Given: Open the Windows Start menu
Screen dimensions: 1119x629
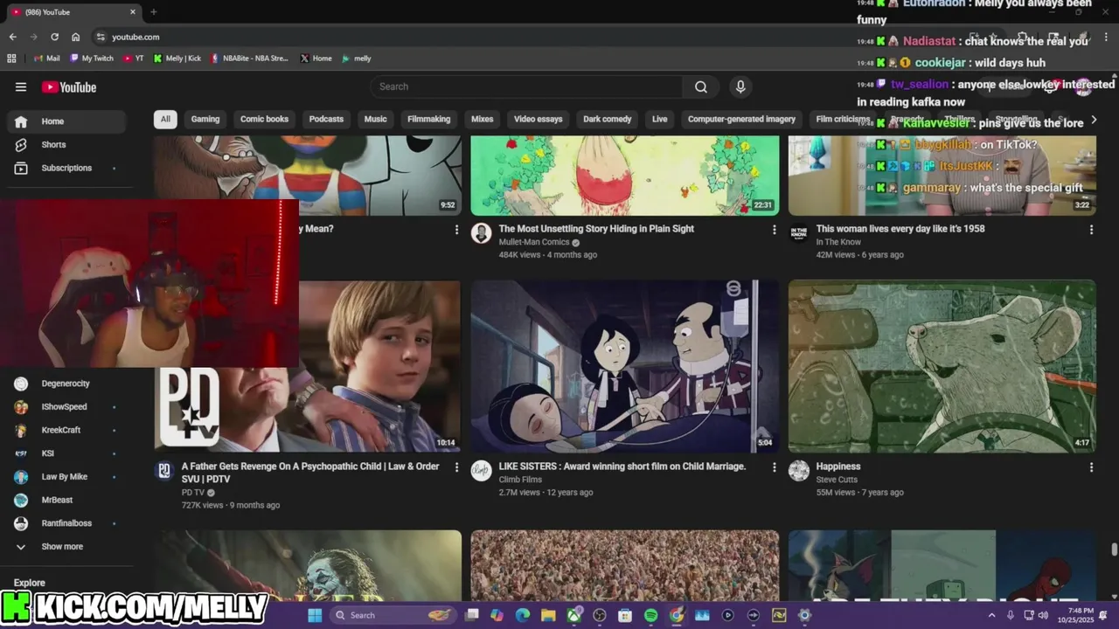Looking at the screenshot, I should point(315,615).
